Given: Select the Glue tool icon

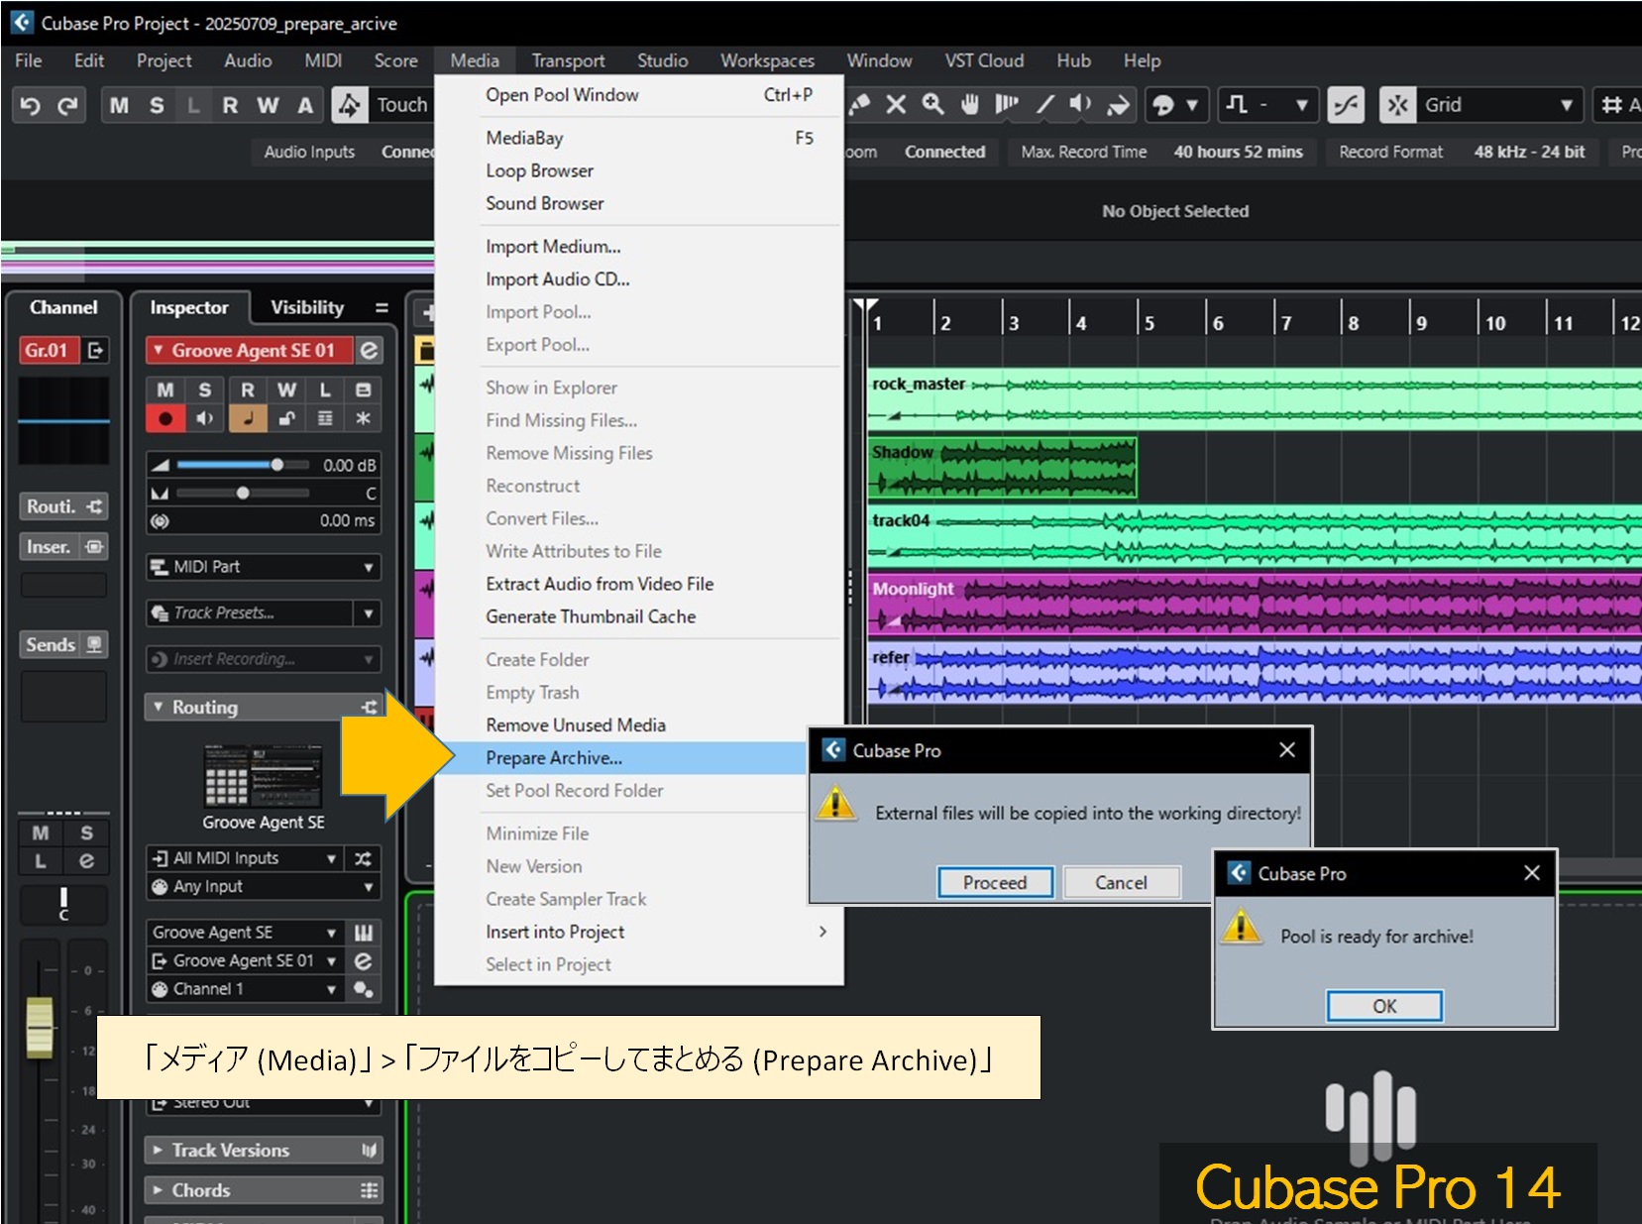Looking at the screenshot, I should coord(859,104).
